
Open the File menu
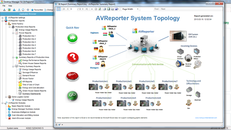click(x=4, y=6)
